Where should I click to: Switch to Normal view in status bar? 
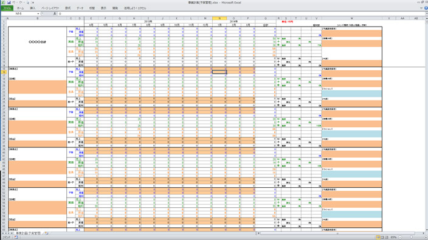coord(378,238)
